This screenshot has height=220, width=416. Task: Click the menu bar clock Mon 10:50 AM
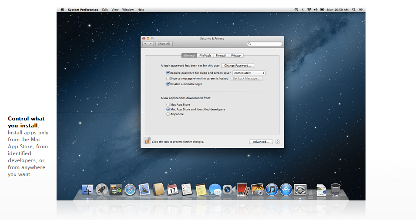[x=338, y=10]
